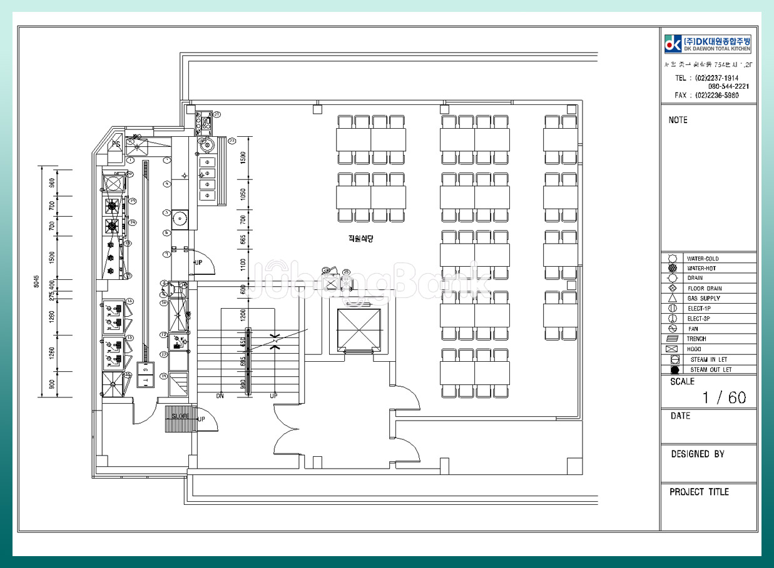Click the solid black STEAM OUT LET symbol
Screen dimensions: 774x568
(675, 369)
